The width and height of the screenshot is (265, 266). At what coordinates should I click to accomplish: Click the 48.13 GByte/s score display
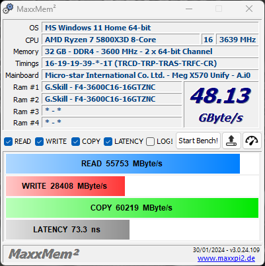(x=221, y=104)
